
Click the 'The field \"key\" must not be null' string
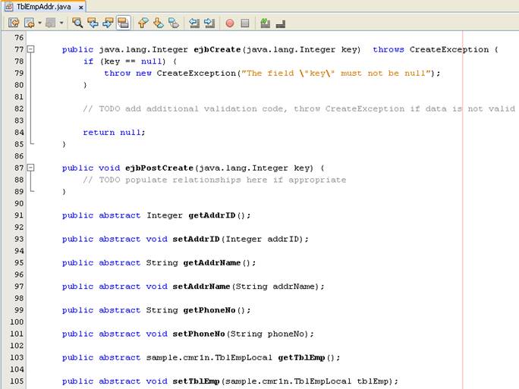point(335,73)
